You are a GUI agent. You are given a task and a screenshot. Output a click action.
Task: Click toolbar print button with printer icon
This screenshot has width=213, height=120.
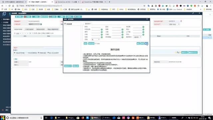tap(53, 17)
